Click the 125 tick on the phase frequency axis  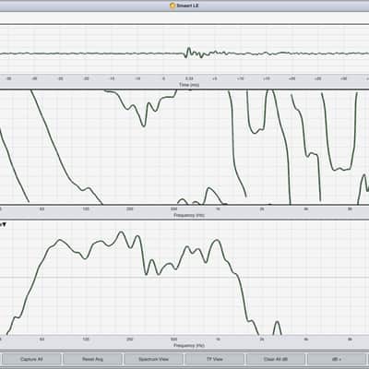pos(86,209)
